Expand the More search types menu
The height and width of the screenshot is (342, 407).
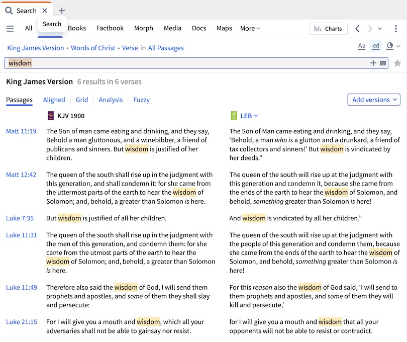point(250,28)
